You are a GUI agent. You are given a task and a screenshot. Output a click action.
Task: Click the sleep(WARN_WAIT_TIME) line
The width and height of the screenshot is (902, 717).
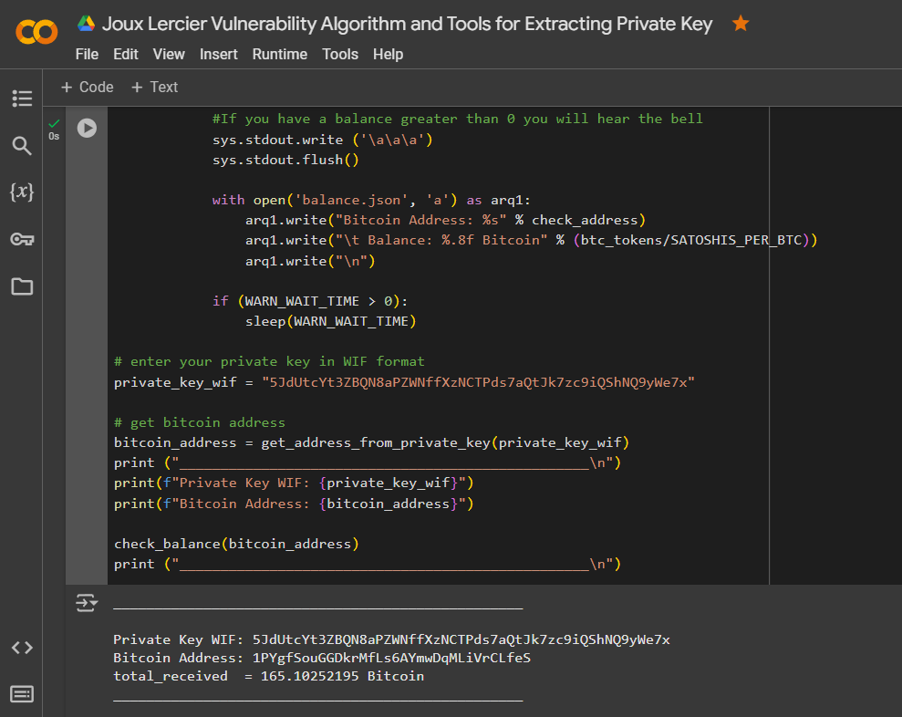point(331,321)
